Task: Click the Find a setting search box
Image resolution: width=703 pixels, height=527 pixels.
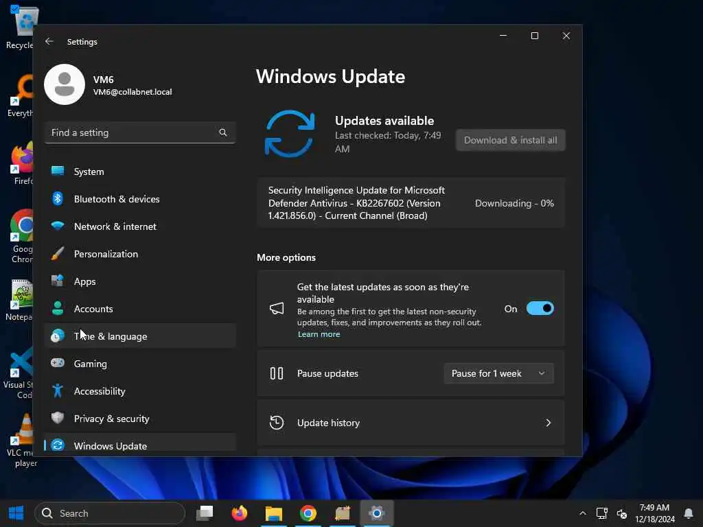Action: [x=140, y=132]
